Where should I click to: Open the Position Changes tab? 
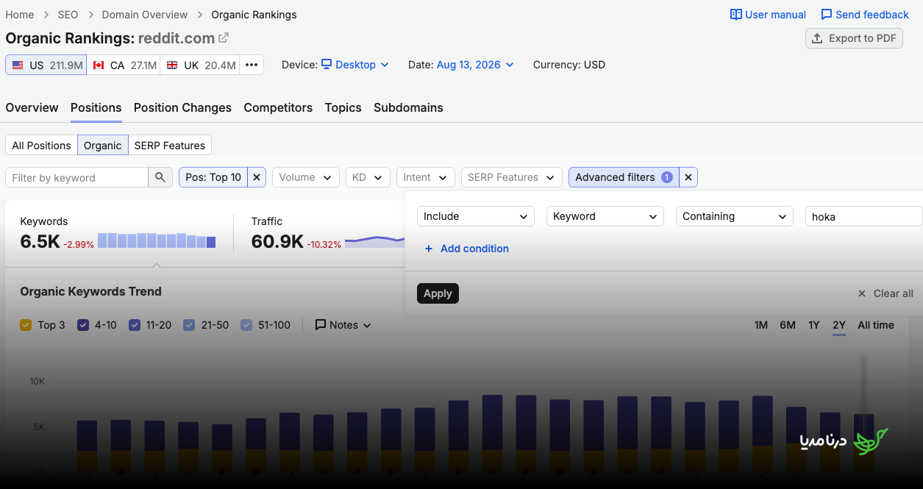[x=182, y=107]
